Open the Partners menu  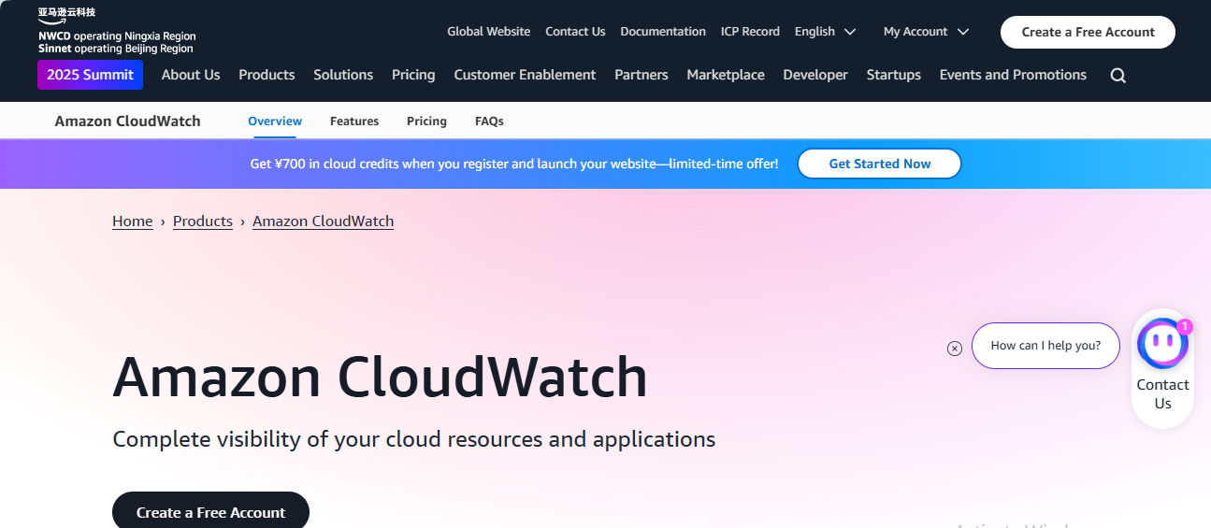(642, 75)
